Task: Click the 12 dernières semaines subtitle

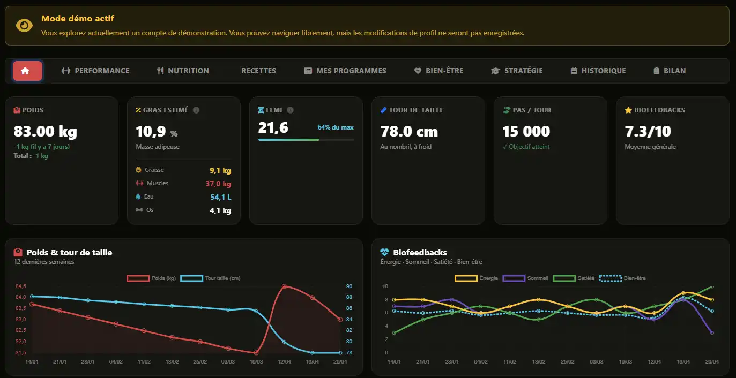Action: pyautogui.click(x=44, y=262)
